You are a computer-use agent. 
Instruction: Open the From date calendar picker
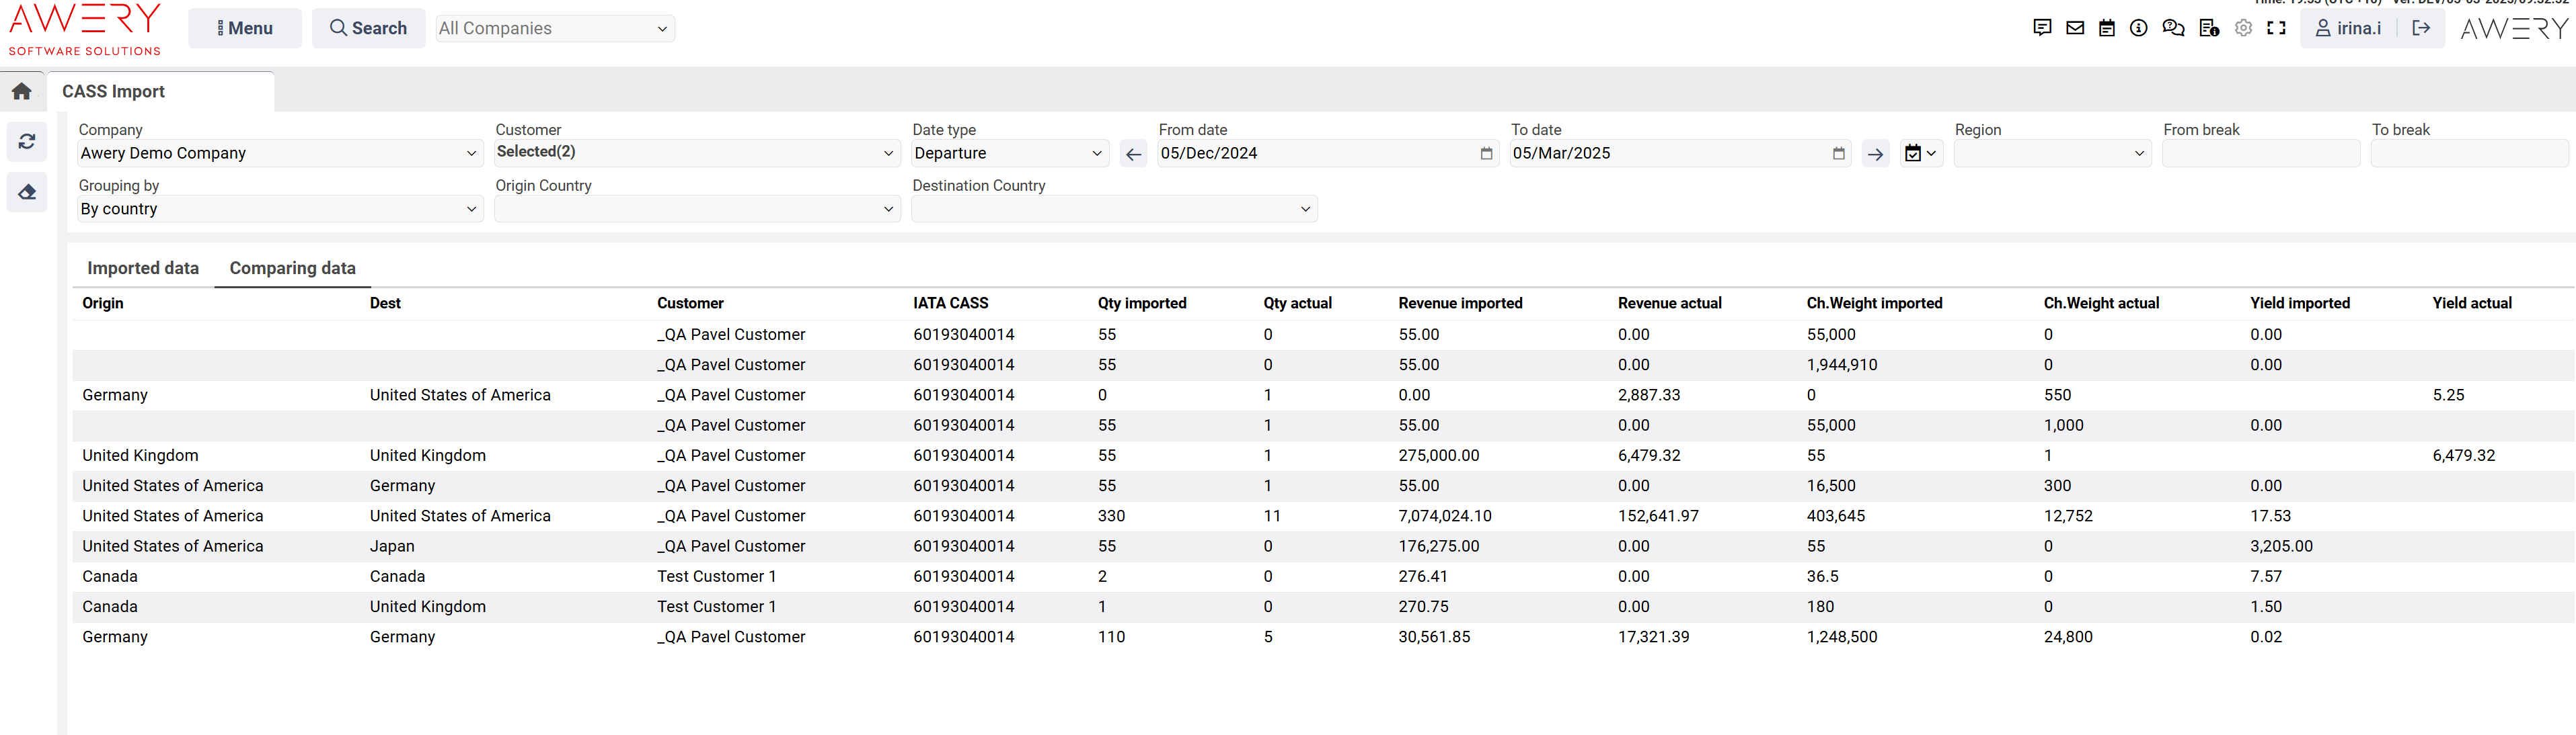(x=1486, y=154)
